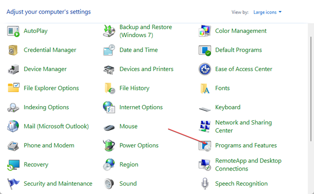This screenshot has height=194, width=314.
Task: Open the Color Management icon
Action: (205, 31)
